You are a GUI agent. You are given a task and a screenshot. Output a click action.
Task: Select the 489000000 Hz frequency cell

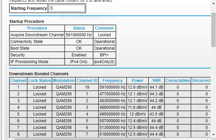[x=113, y=107]
